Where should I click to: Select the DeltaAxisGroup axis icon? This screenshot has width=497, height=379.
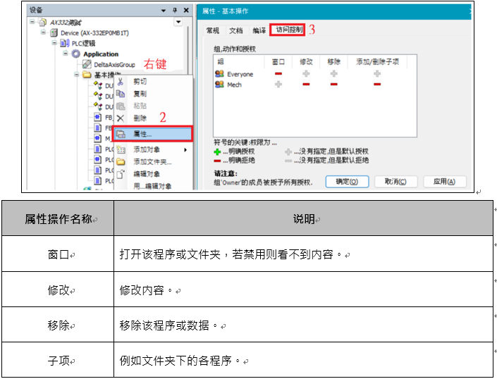[87, 65]
